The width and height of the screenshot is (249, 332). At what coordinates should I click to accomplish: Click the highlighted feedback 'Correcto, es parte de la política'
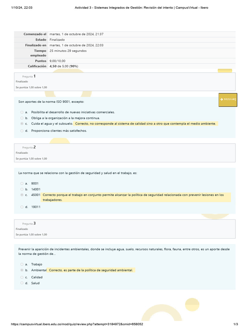point(91,270)
